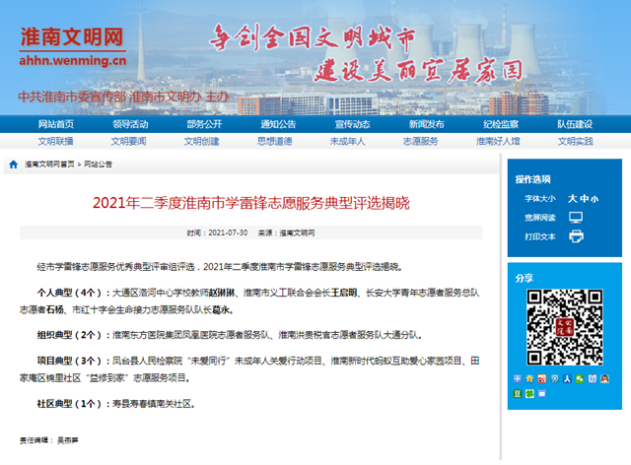Viewport: 631px width, 465px height.
Task: Open the 网站首页 navigation menu item
Action: (56, 124)
